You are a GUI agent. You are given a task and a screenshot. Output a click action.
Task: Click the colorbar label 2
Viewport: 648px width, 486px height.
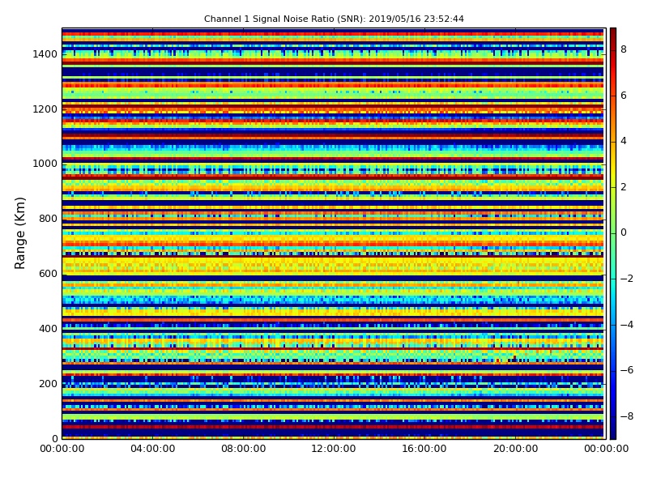pos(624,187)
